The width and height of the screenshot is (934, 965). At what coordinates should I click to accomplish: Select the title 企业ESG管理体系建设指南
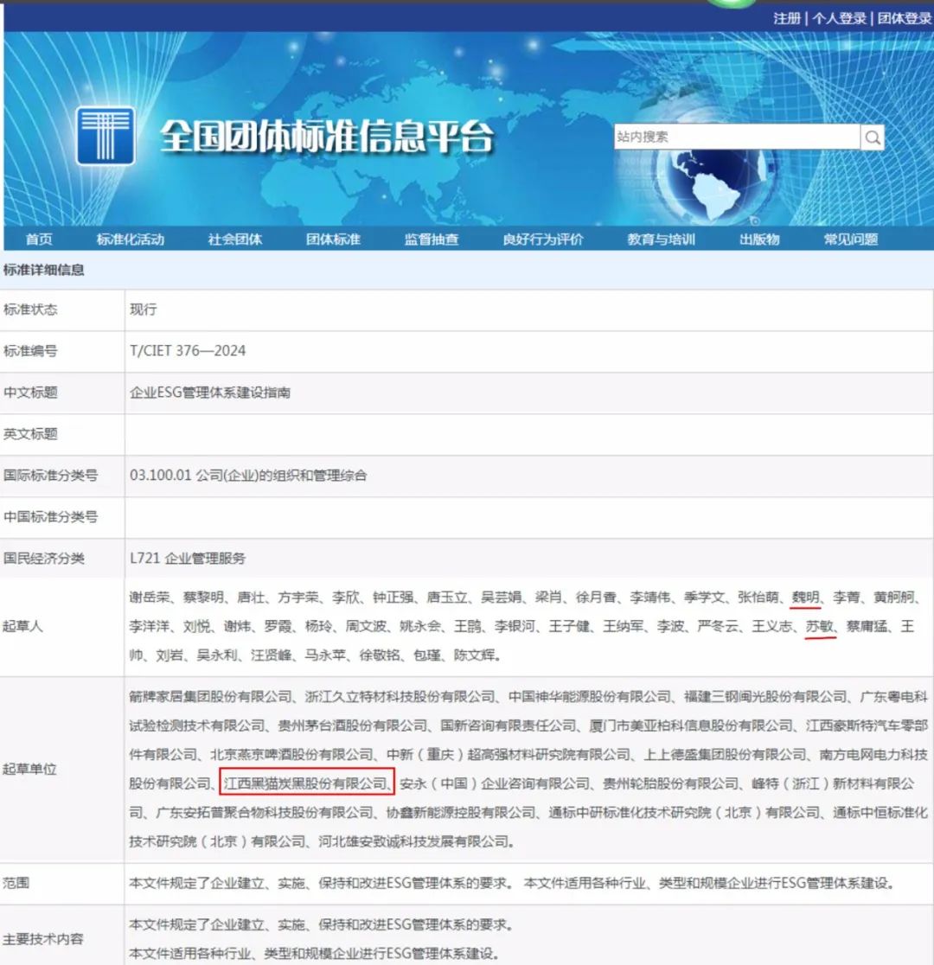[x=210, y=393]
